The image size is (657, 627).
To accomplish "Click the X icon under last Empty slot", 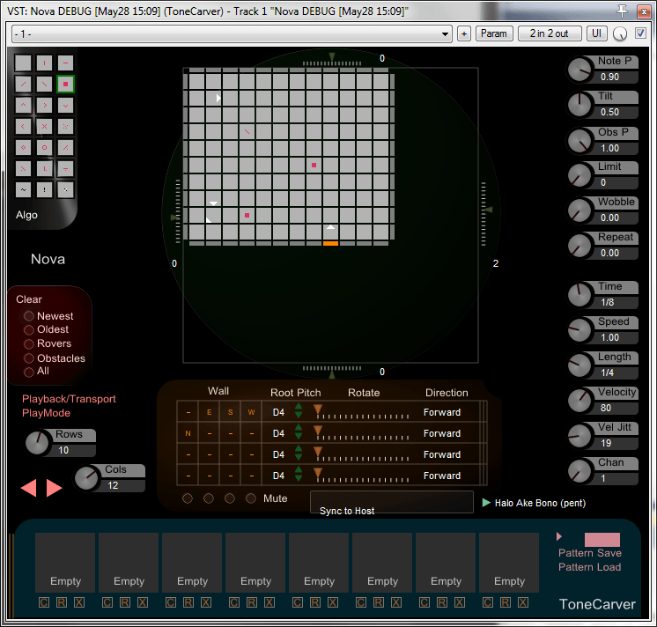I will [x=523, y=602].
